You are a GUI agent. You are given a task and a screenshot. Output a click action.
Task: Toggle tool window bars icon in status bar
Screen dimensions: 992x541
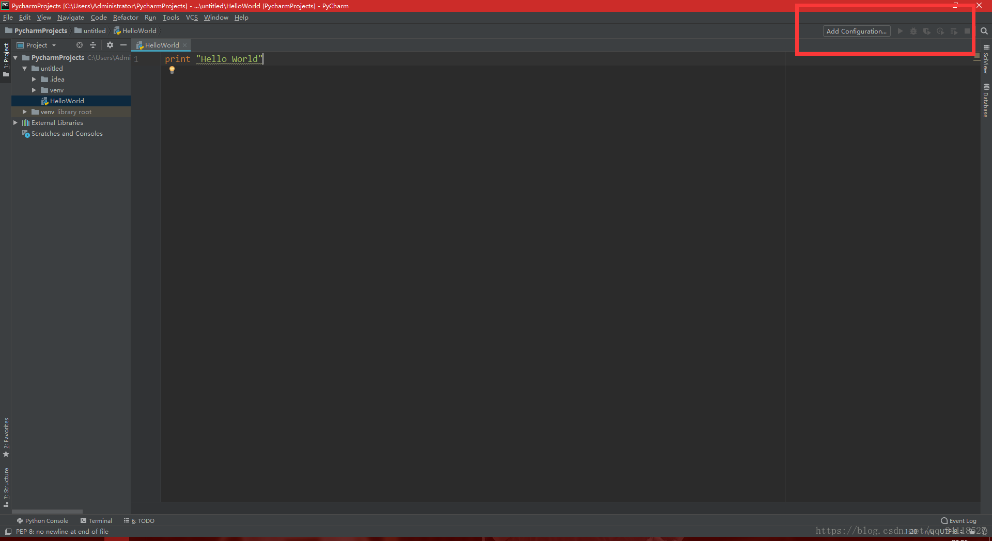[8, 531]
